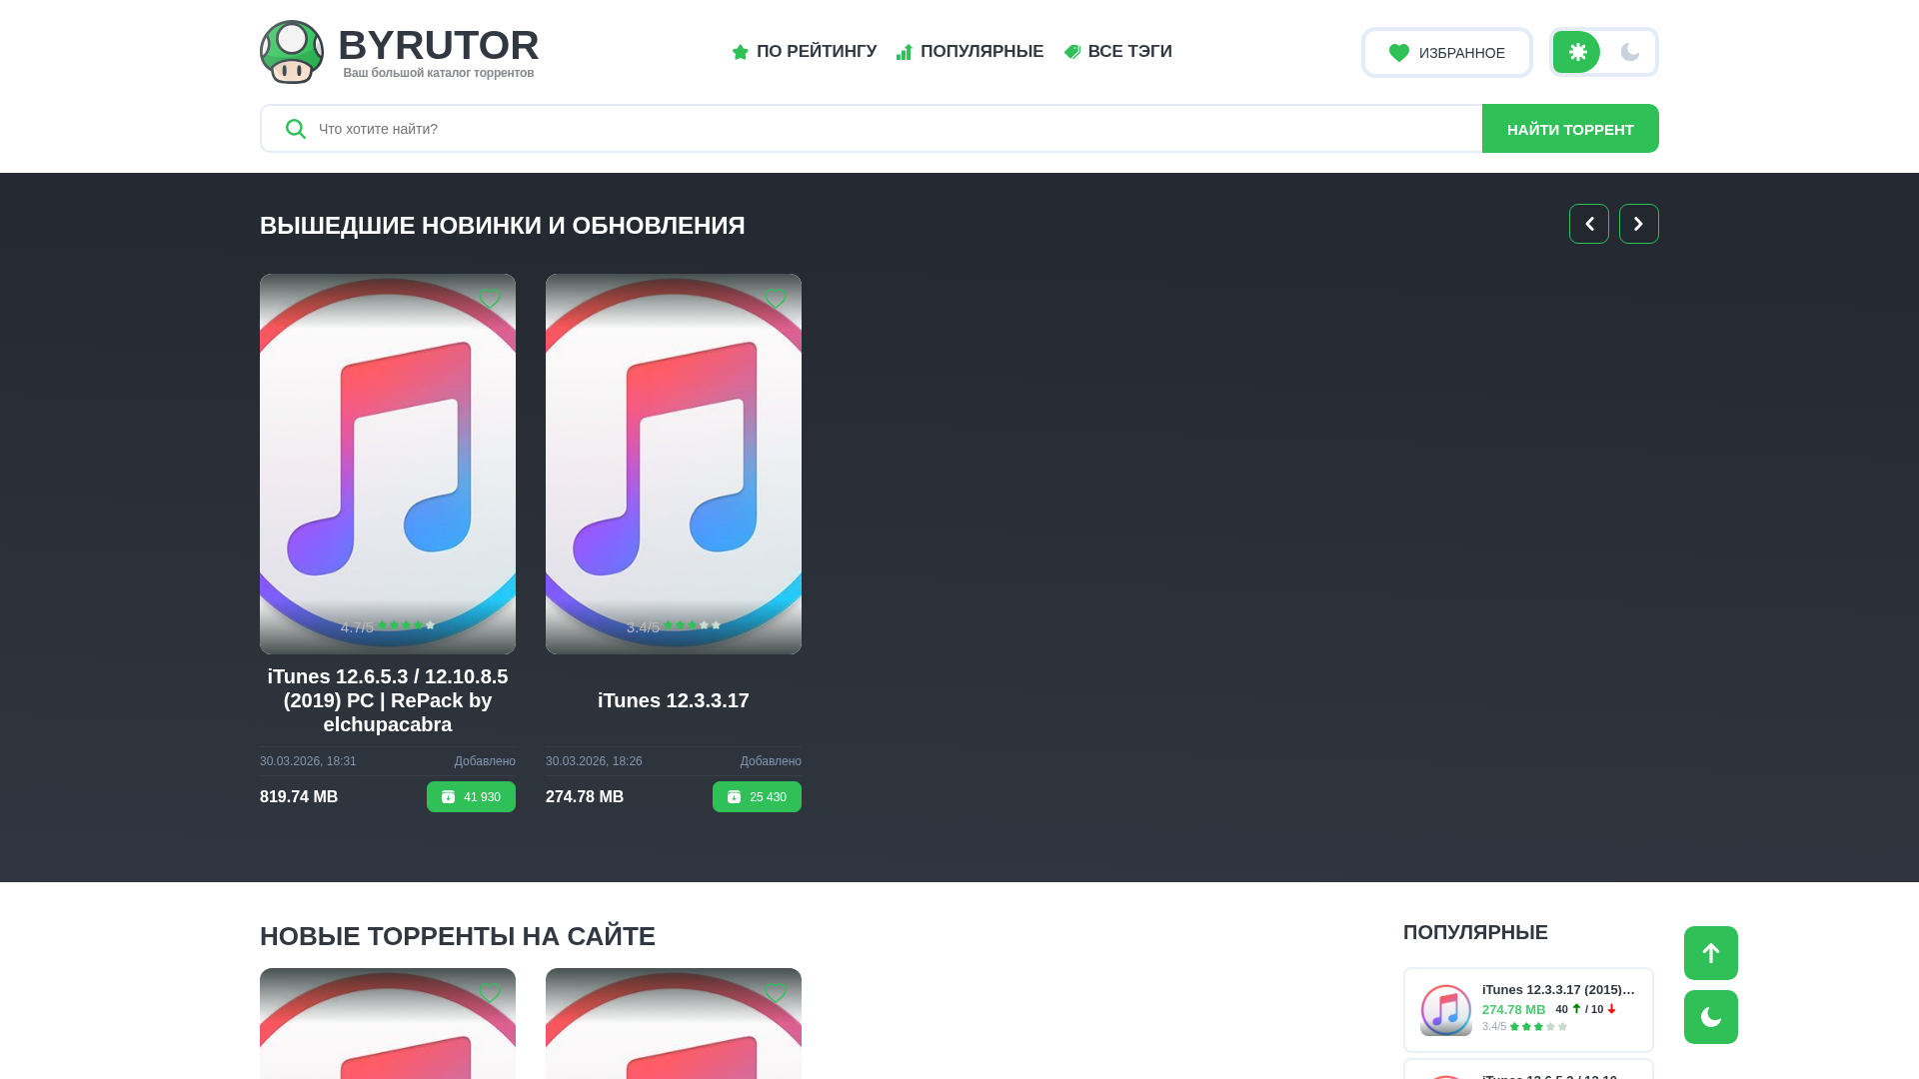The width and height of the screenshot is (1919, 1079).
Task: Favorite iTunes 12.6.5.3 card in новинки section
Action: tap(490, 299)
